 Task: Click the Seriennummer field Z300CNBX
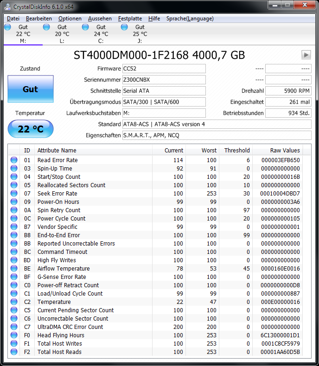(164, 80)
